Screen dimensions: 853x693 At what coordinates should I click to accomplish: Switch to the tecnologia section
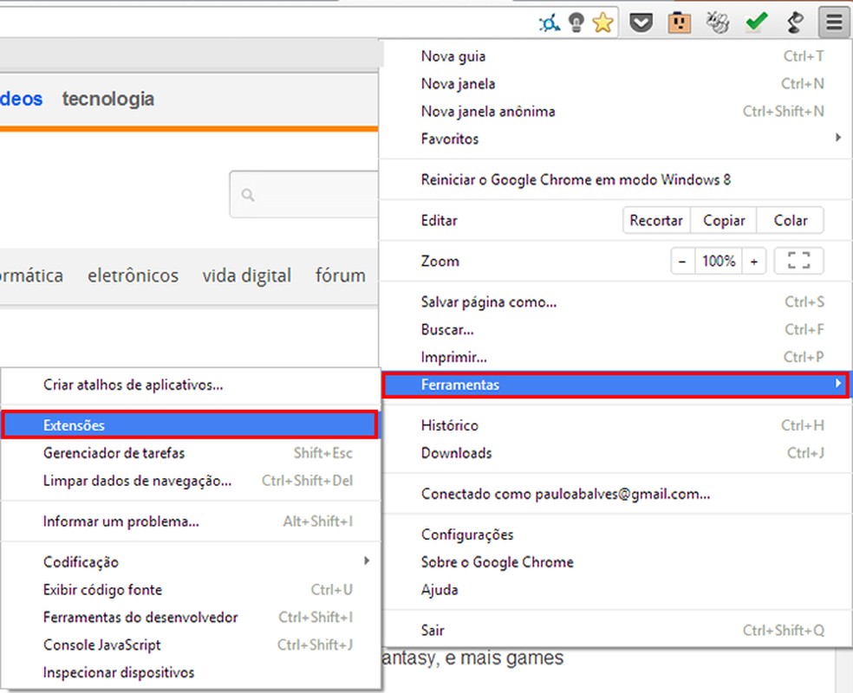click(x=107, y=98)
